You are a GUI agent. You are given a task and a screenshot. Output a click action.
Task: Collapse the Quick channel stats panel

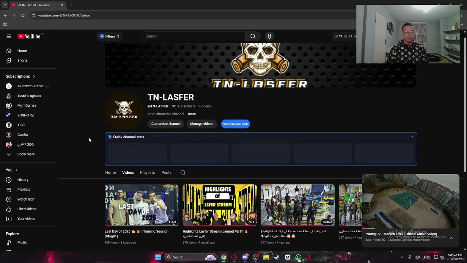coord(412,137)
